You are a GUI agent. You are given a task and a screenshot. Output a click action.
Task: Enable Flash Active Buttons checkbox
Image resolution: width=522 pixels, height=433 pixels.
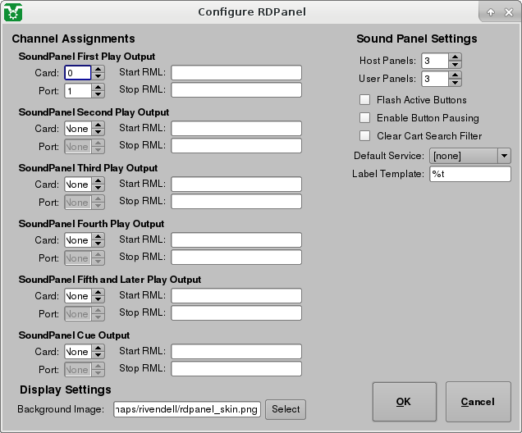pos(365,100)
